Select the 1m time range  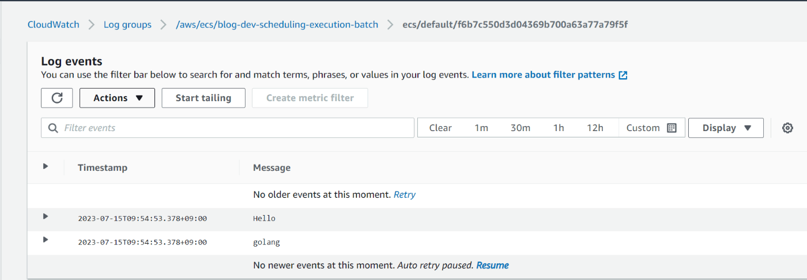click(481, 128)
